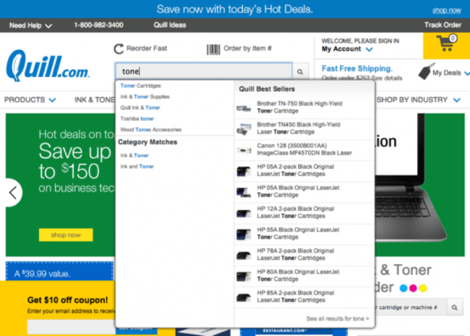Open the Quill Ideas link

pos(170,25)
